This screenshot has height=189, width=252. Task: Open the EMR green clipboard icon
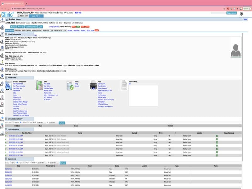coord(39,85)
